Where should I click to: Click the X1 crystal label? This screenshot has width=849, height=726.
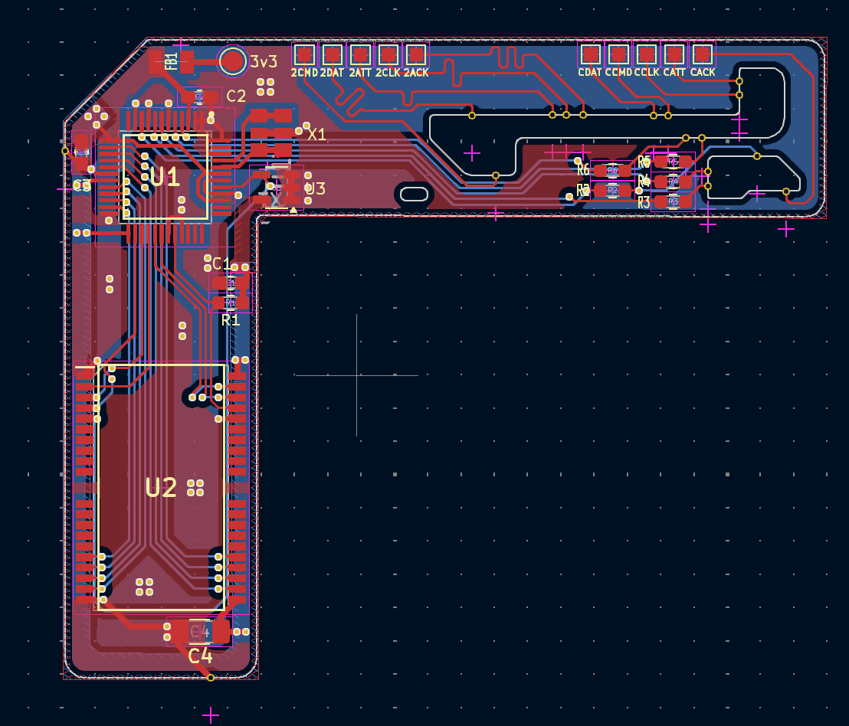(x=316, y=134)
